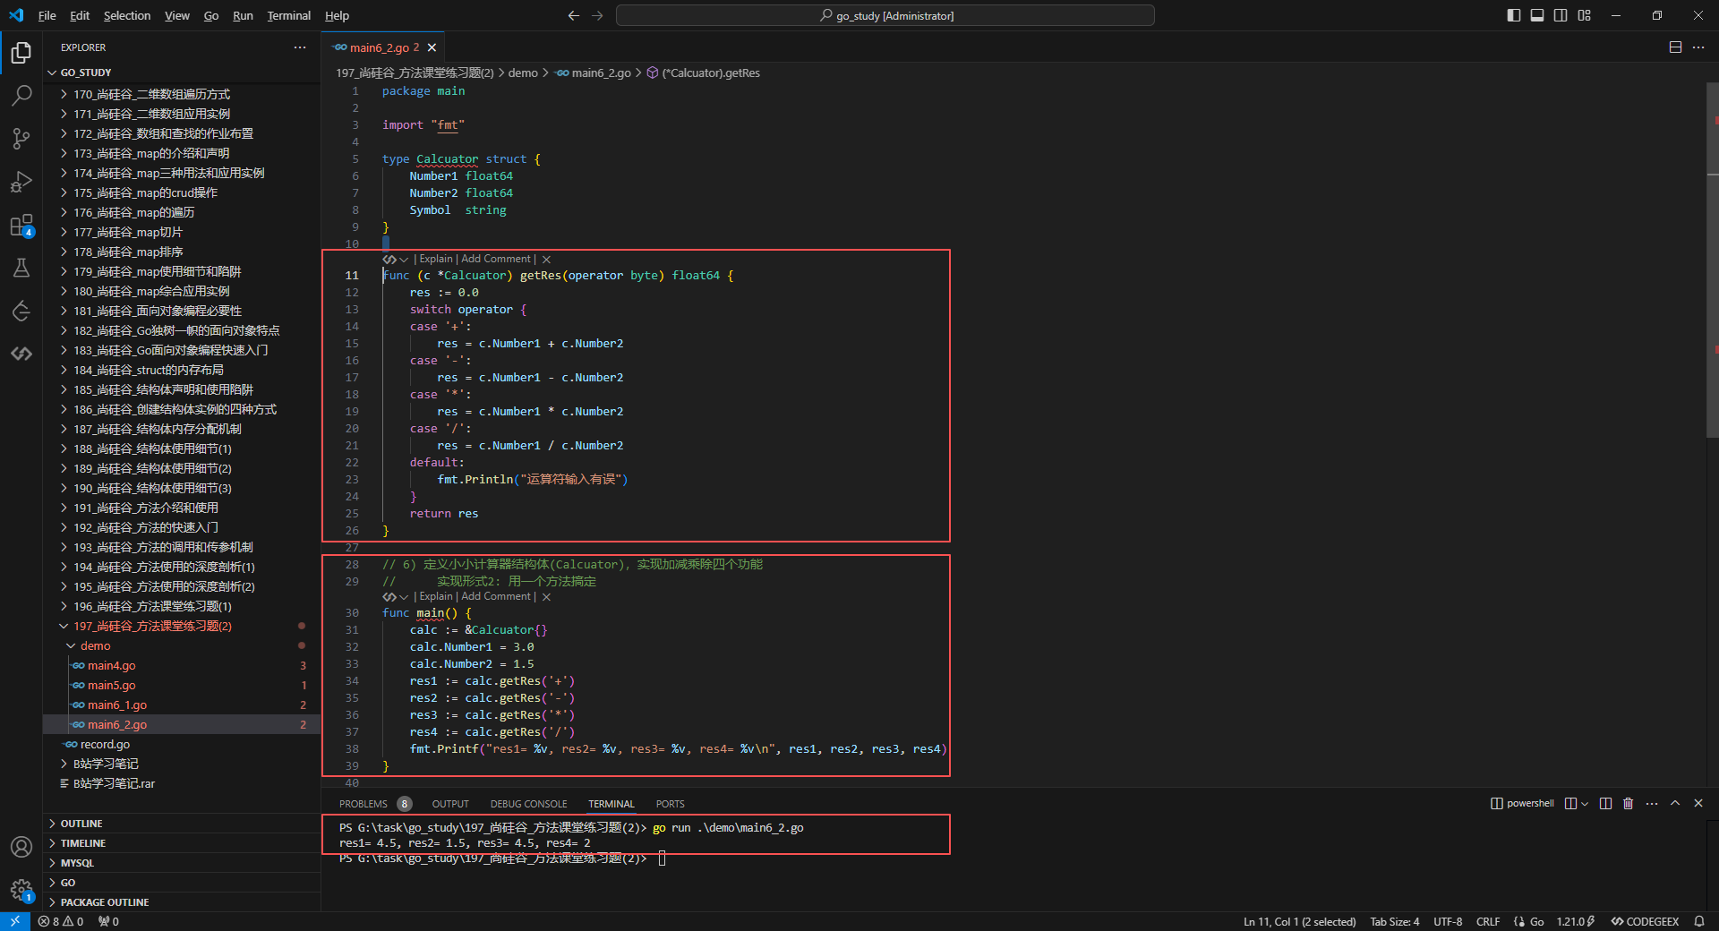Open Run and Debug view
Image resolution: width=1719 pixels, height=931 pixels.
tap(21, 182)
